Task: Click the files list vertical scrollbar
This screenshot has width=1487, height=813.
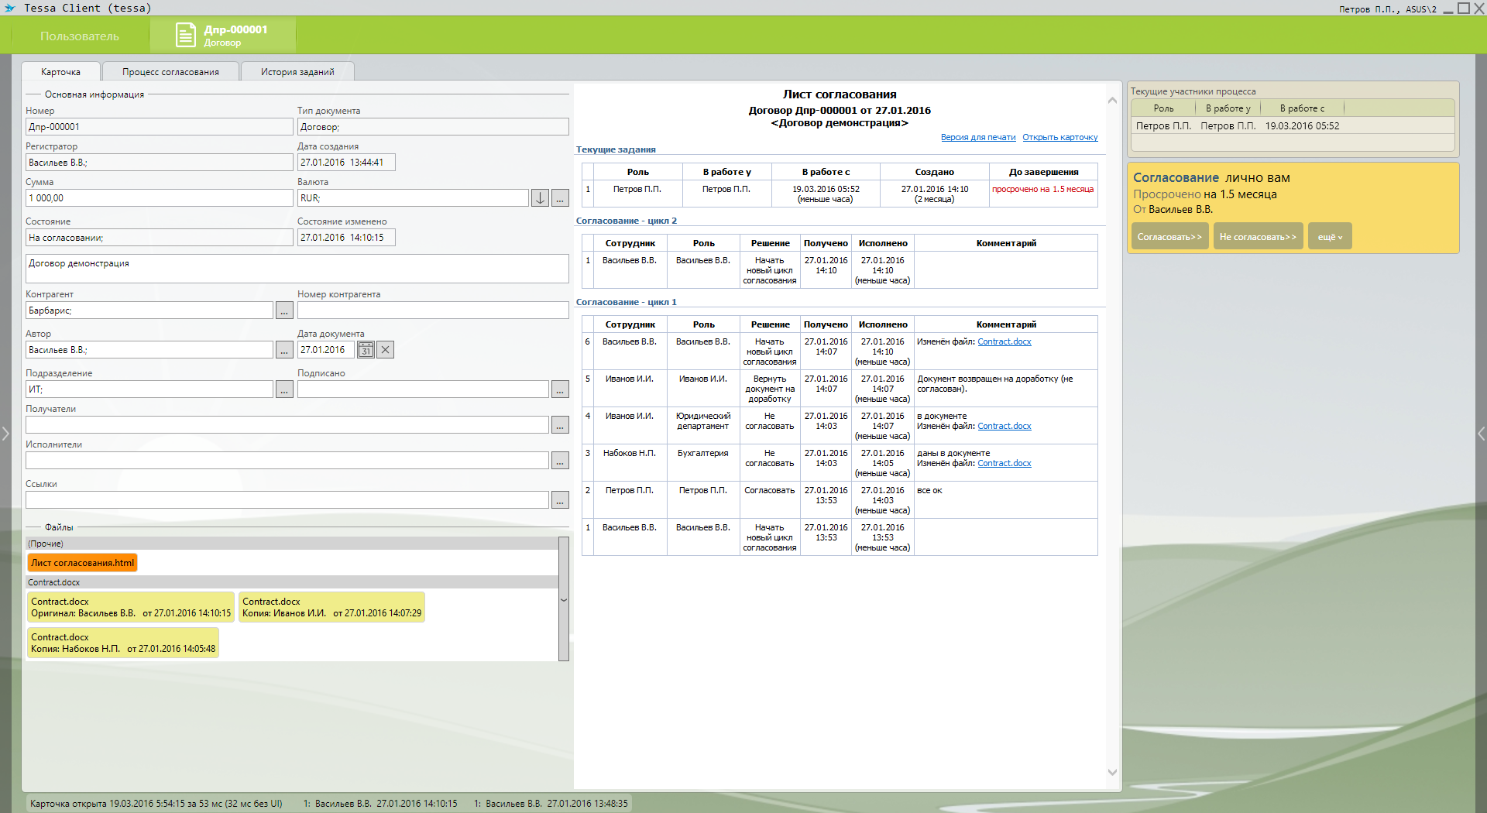Action: pyautogui.click(x=564, y=599)
